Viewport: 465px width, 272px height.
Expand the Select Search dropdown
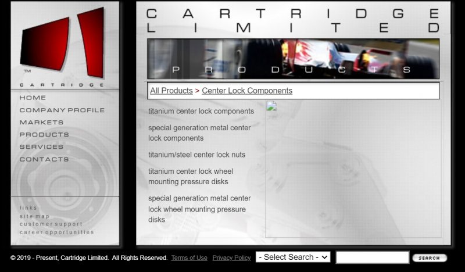[x=293, y=257]
